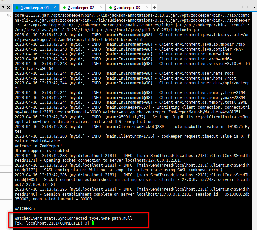
Task: Click the terminal vertical scrollbar thumb
Action: 255,221
